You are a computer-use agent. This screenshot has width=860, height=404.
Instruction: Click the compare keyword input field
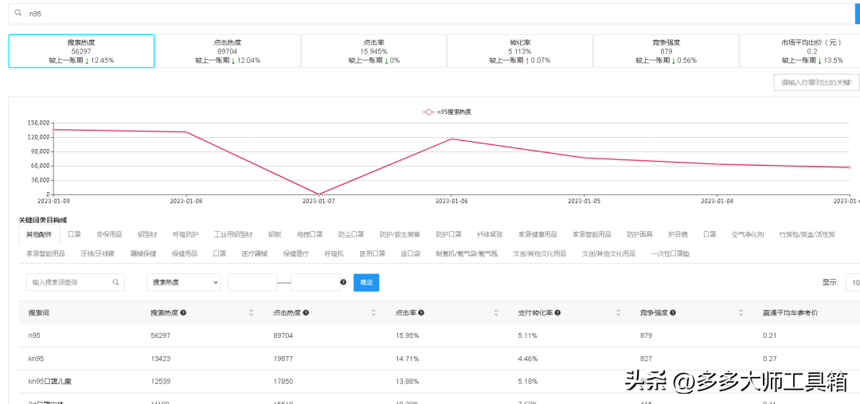click(x=815, y=82)
